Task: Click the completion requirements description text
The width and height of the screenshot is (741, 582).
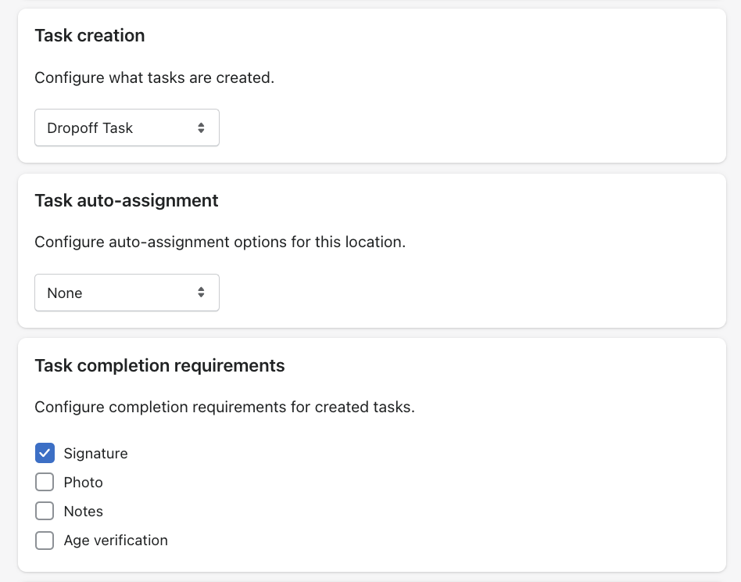Action: [x=225, y=407]
